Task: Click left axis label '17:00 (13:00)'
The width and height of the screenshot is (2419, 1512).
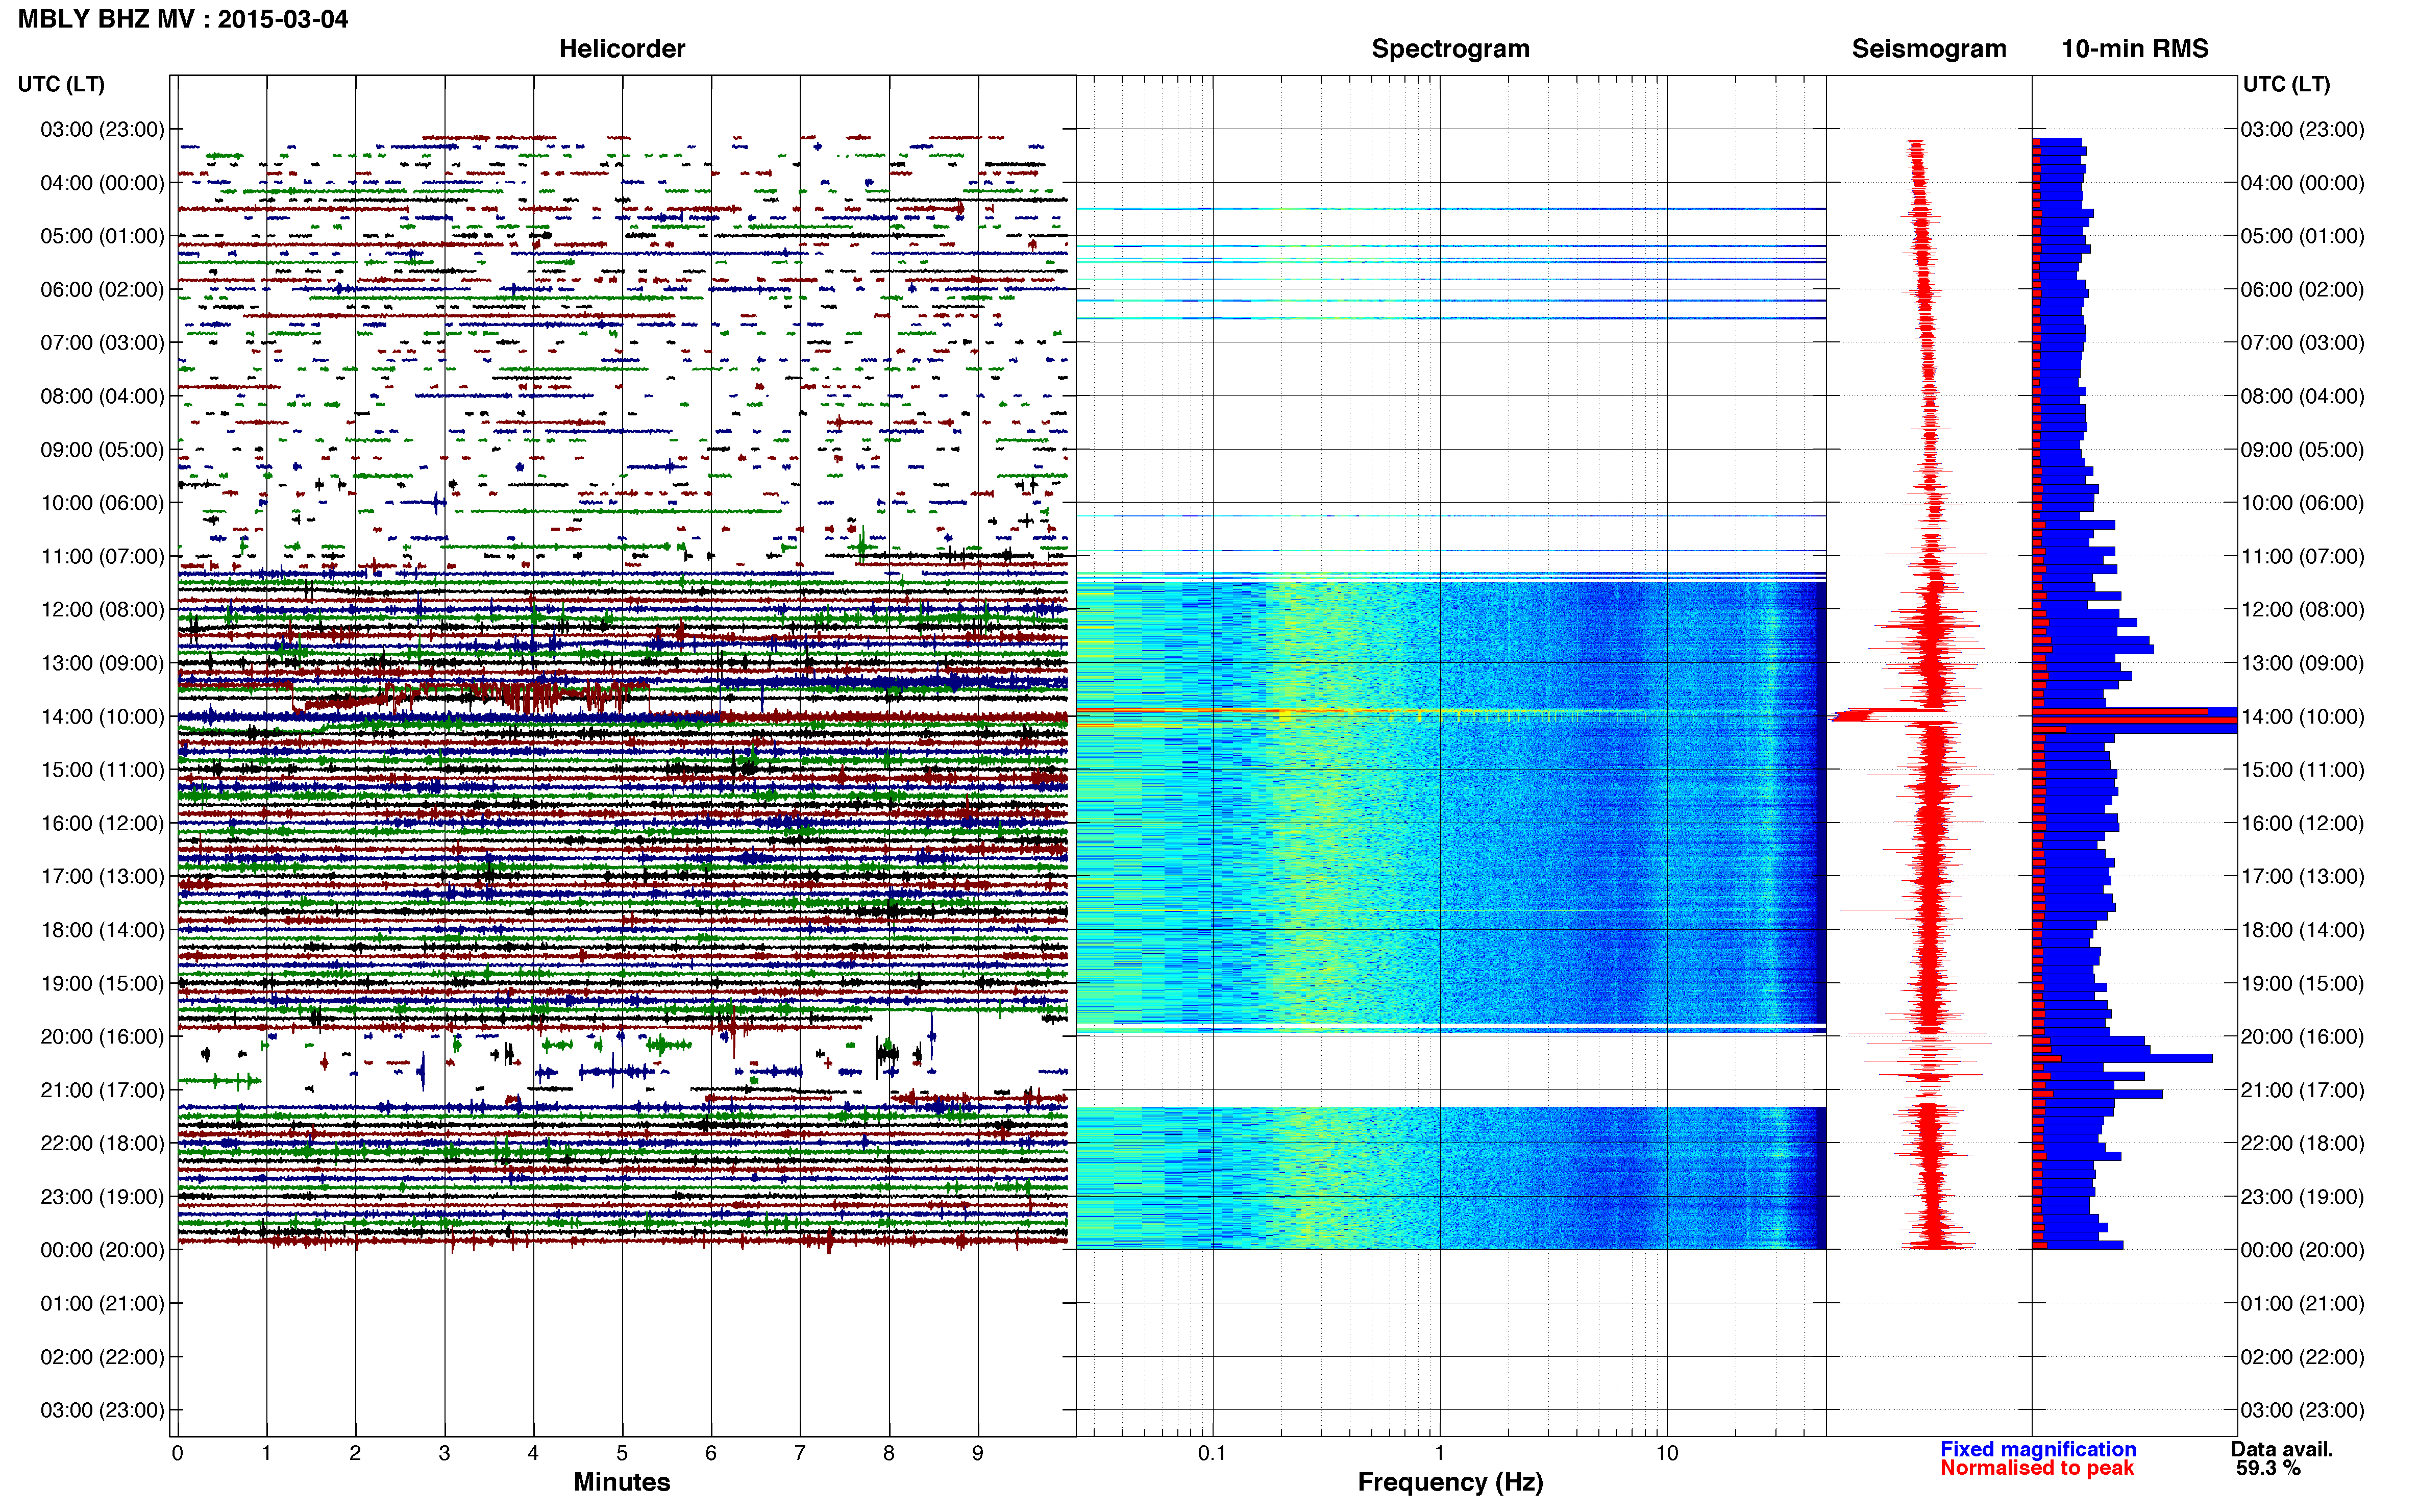Action: pyautogui.click(x=102, y=877)
